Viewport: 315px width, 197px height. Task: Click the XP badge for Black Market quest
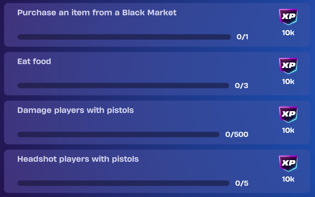(x=288, y=17)
